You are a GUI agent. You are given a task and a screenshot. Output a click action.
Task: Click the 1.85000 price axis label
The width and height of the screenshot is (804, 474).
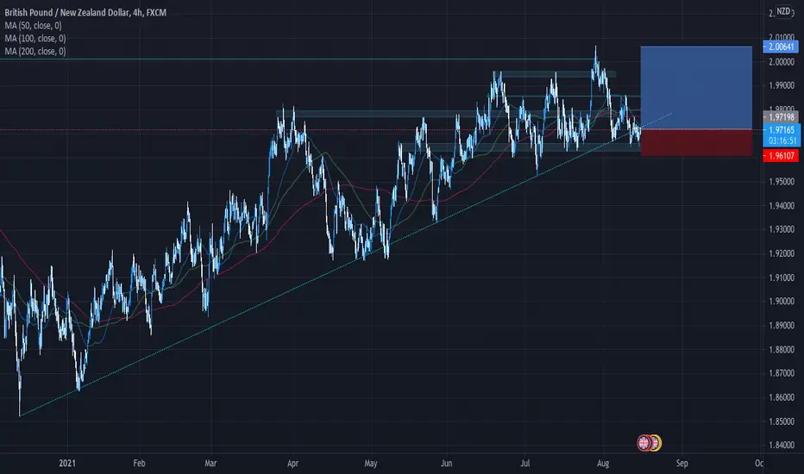click(781, 421)
